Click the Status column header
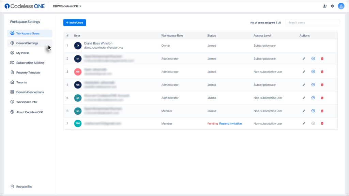The width and height of the screenshot is (349, 196). click(212, 35)
